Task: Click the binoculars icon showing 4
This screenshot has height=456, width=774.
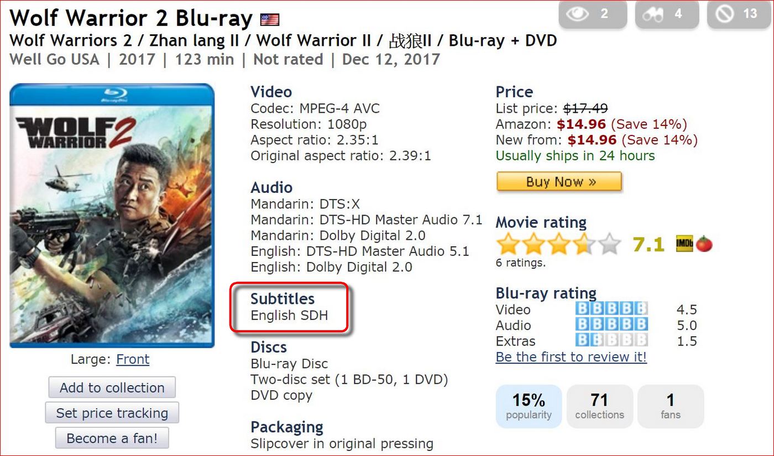Action: [x=653, y=14]
